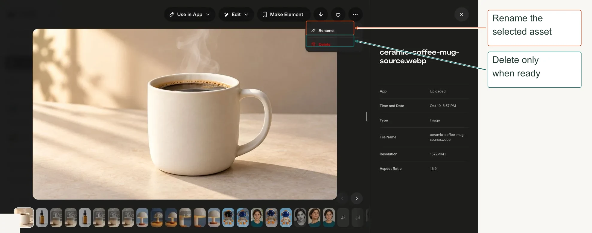Select the highlighted coffee mug thumbnail

(24, 217)
